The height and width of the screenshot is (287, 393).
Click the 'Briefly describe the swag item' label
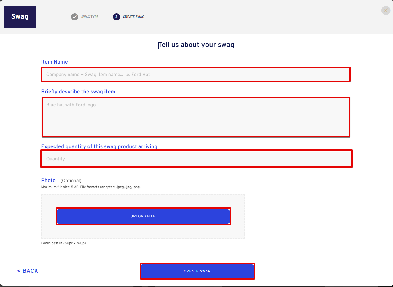[78, 92]
